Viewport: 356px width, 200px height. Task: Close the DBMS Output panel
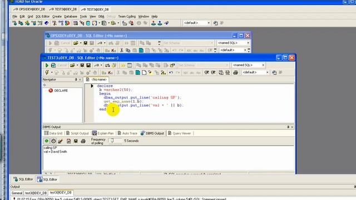pos(292,127)
